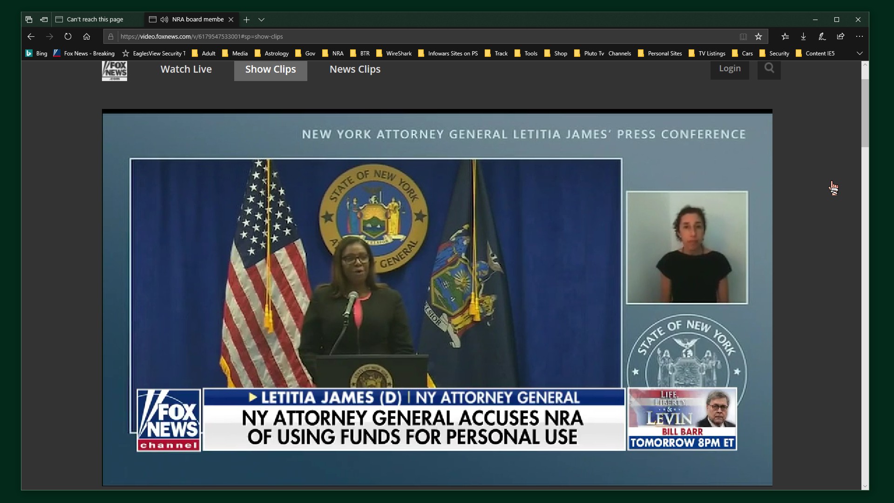Expand the tab preview chevron
The width and height of the screenshot is (894, 503).
point(262,20)
